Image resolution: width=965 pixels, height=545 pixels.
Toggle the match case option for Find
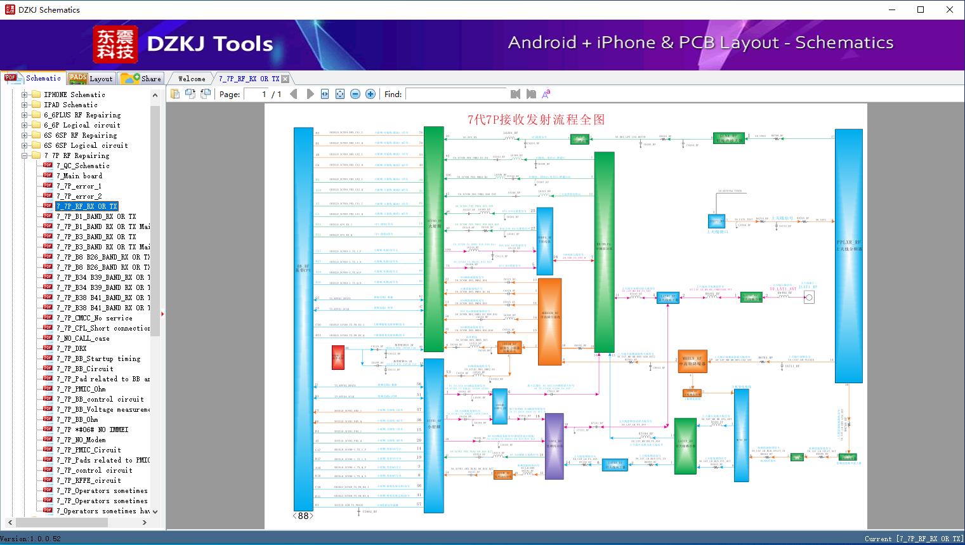(546, 94)
